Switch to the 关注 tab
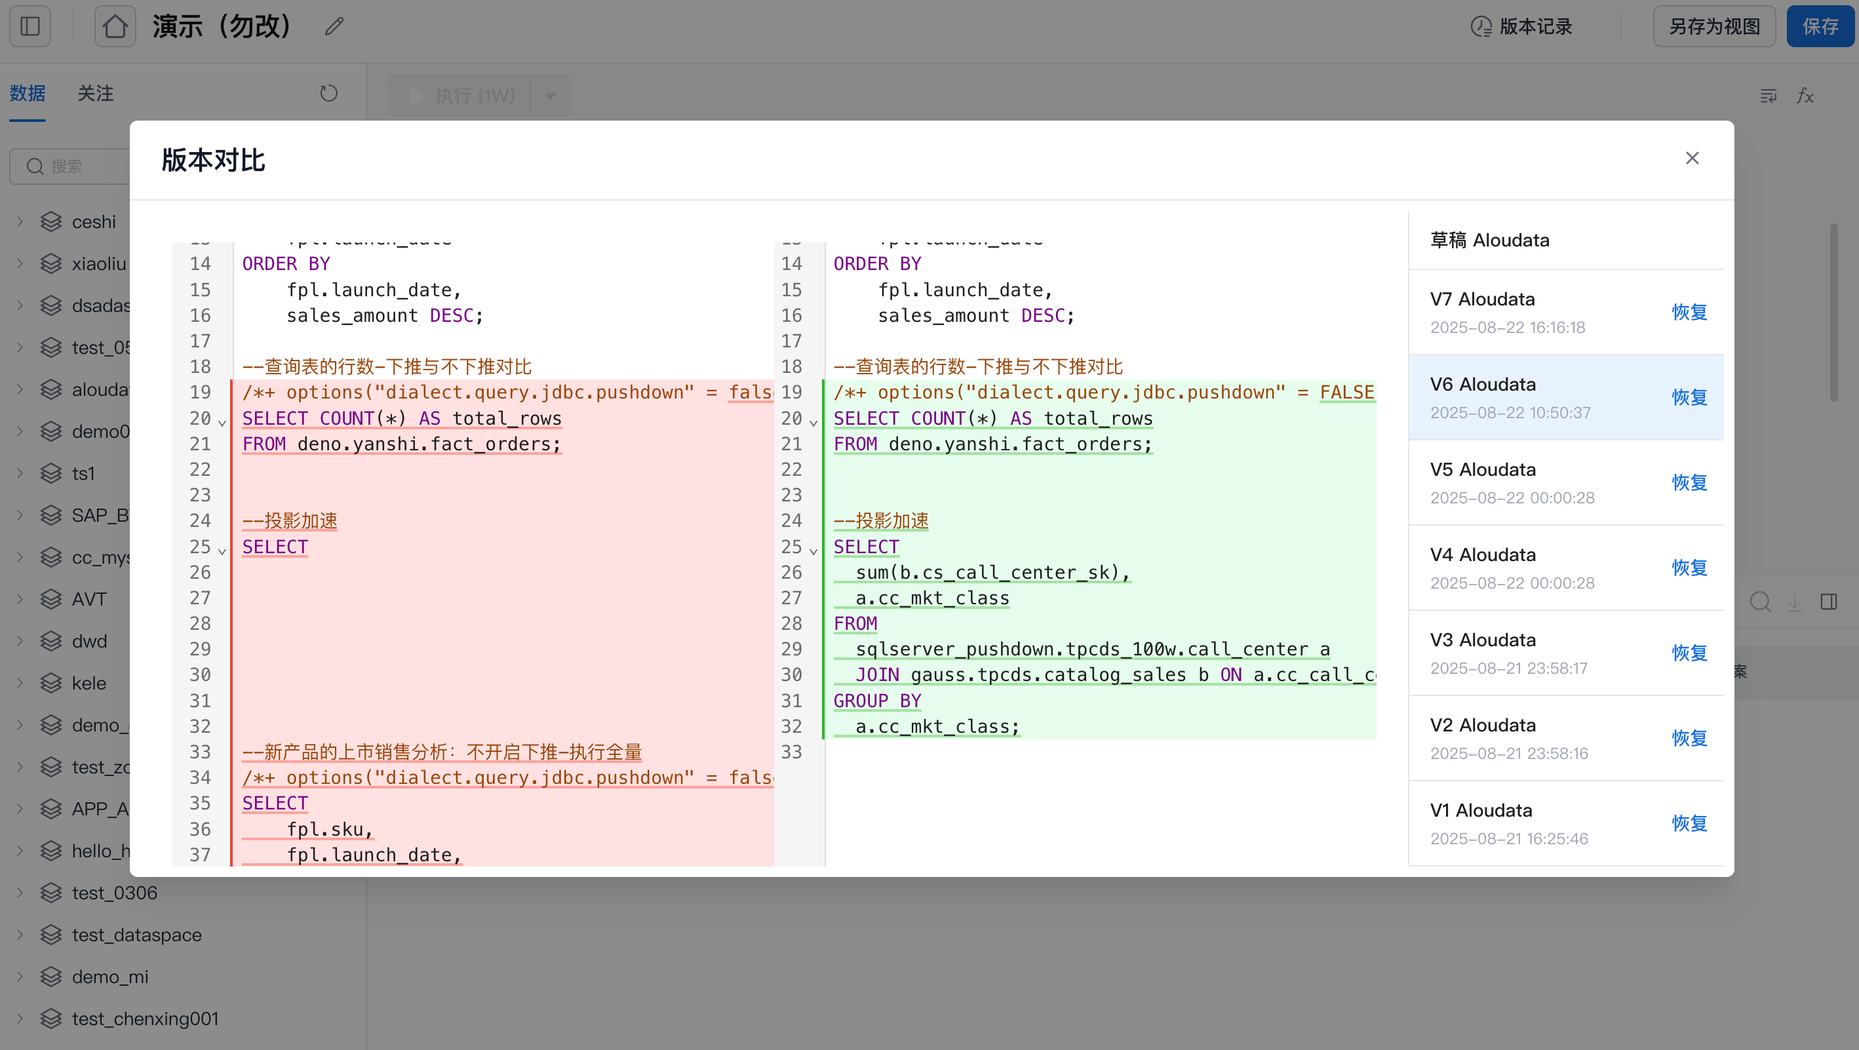Image resolution: width=1859 pixels, height=1050 pixels. (x=95, y=93)
